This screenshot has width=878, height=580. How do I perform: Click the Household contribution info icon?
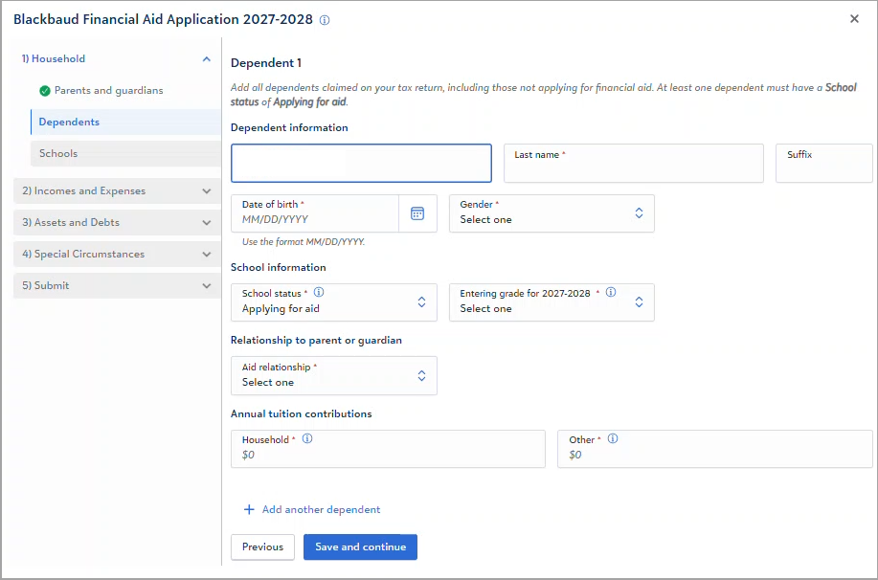pyautogui.click(x=307, y=439)
